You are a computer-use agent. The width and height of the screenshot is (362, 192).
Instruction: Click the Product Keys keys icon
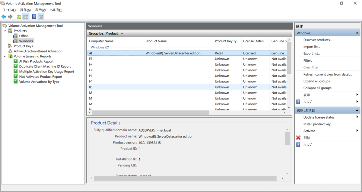10,46
